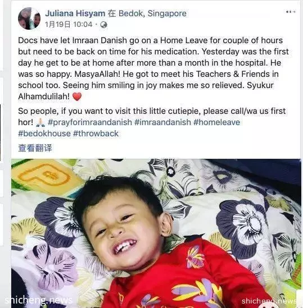The height and width of the screenshot is (308, 303).
Task: Follow the #homeleave hashtag
Action: coord(216,122)
